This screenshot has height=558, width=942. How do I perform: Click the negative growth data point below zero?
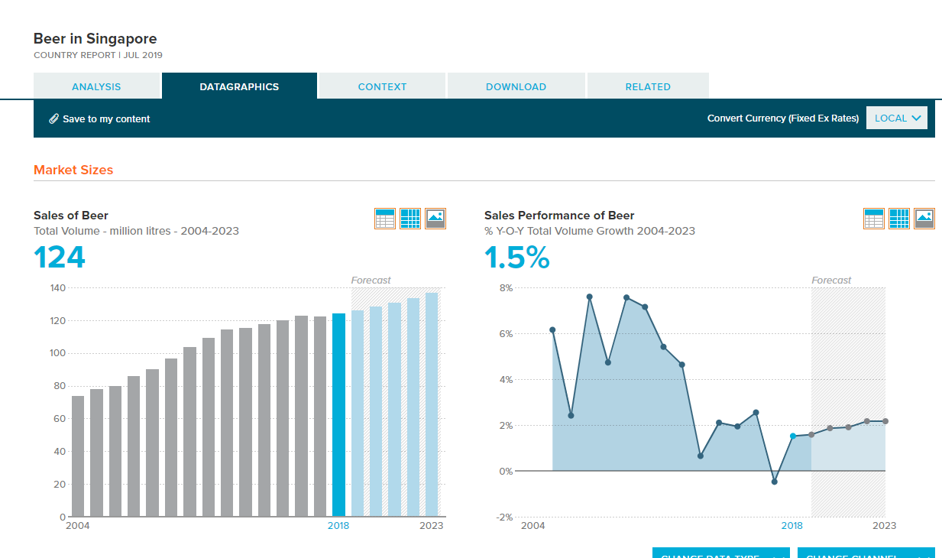[775, 482]
